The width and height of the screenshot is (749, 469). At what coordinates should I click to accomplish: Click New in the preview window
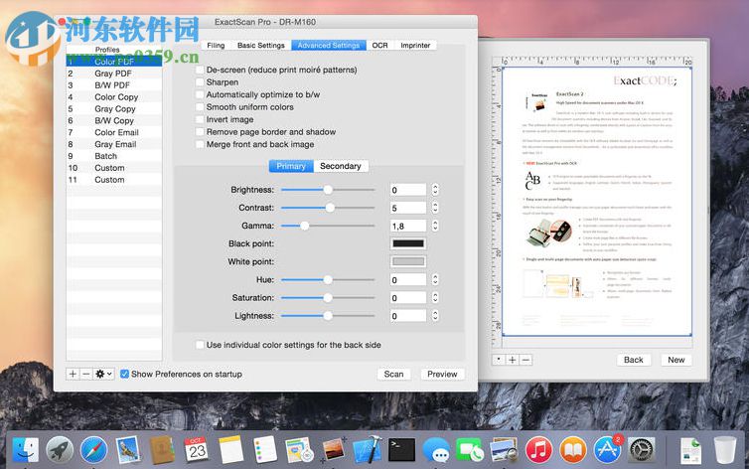[676, 360]
